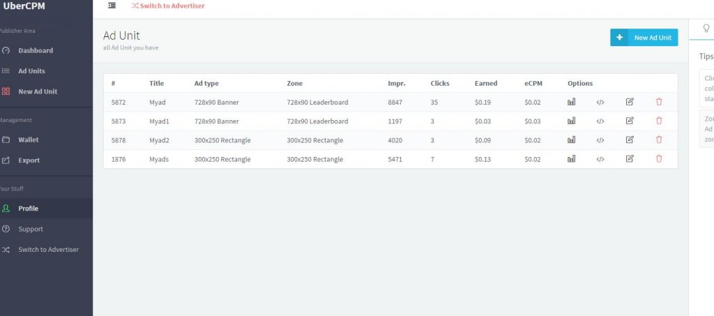Viewport: 714px width, 316px height.
Task: Click earned value $0.13
Action: (483, 159)
